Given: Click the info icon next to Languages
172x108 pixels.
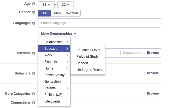Looking at the screenshot, I should tap(33, 23).
